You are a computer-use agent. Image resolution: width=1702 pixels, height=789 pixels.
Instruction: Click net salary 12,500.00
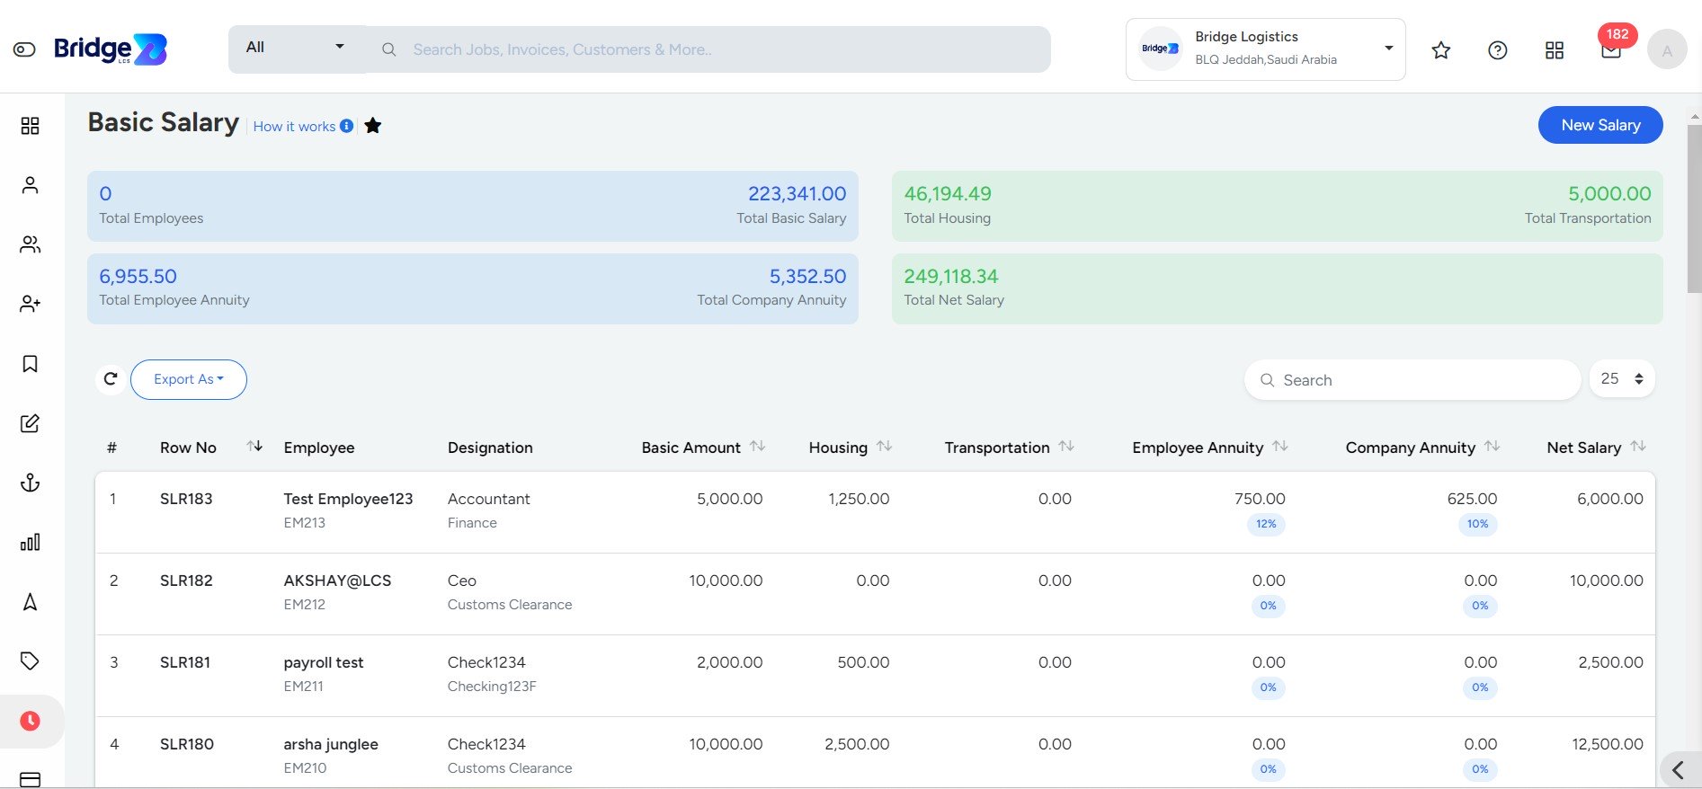[x=1608, y=744]
